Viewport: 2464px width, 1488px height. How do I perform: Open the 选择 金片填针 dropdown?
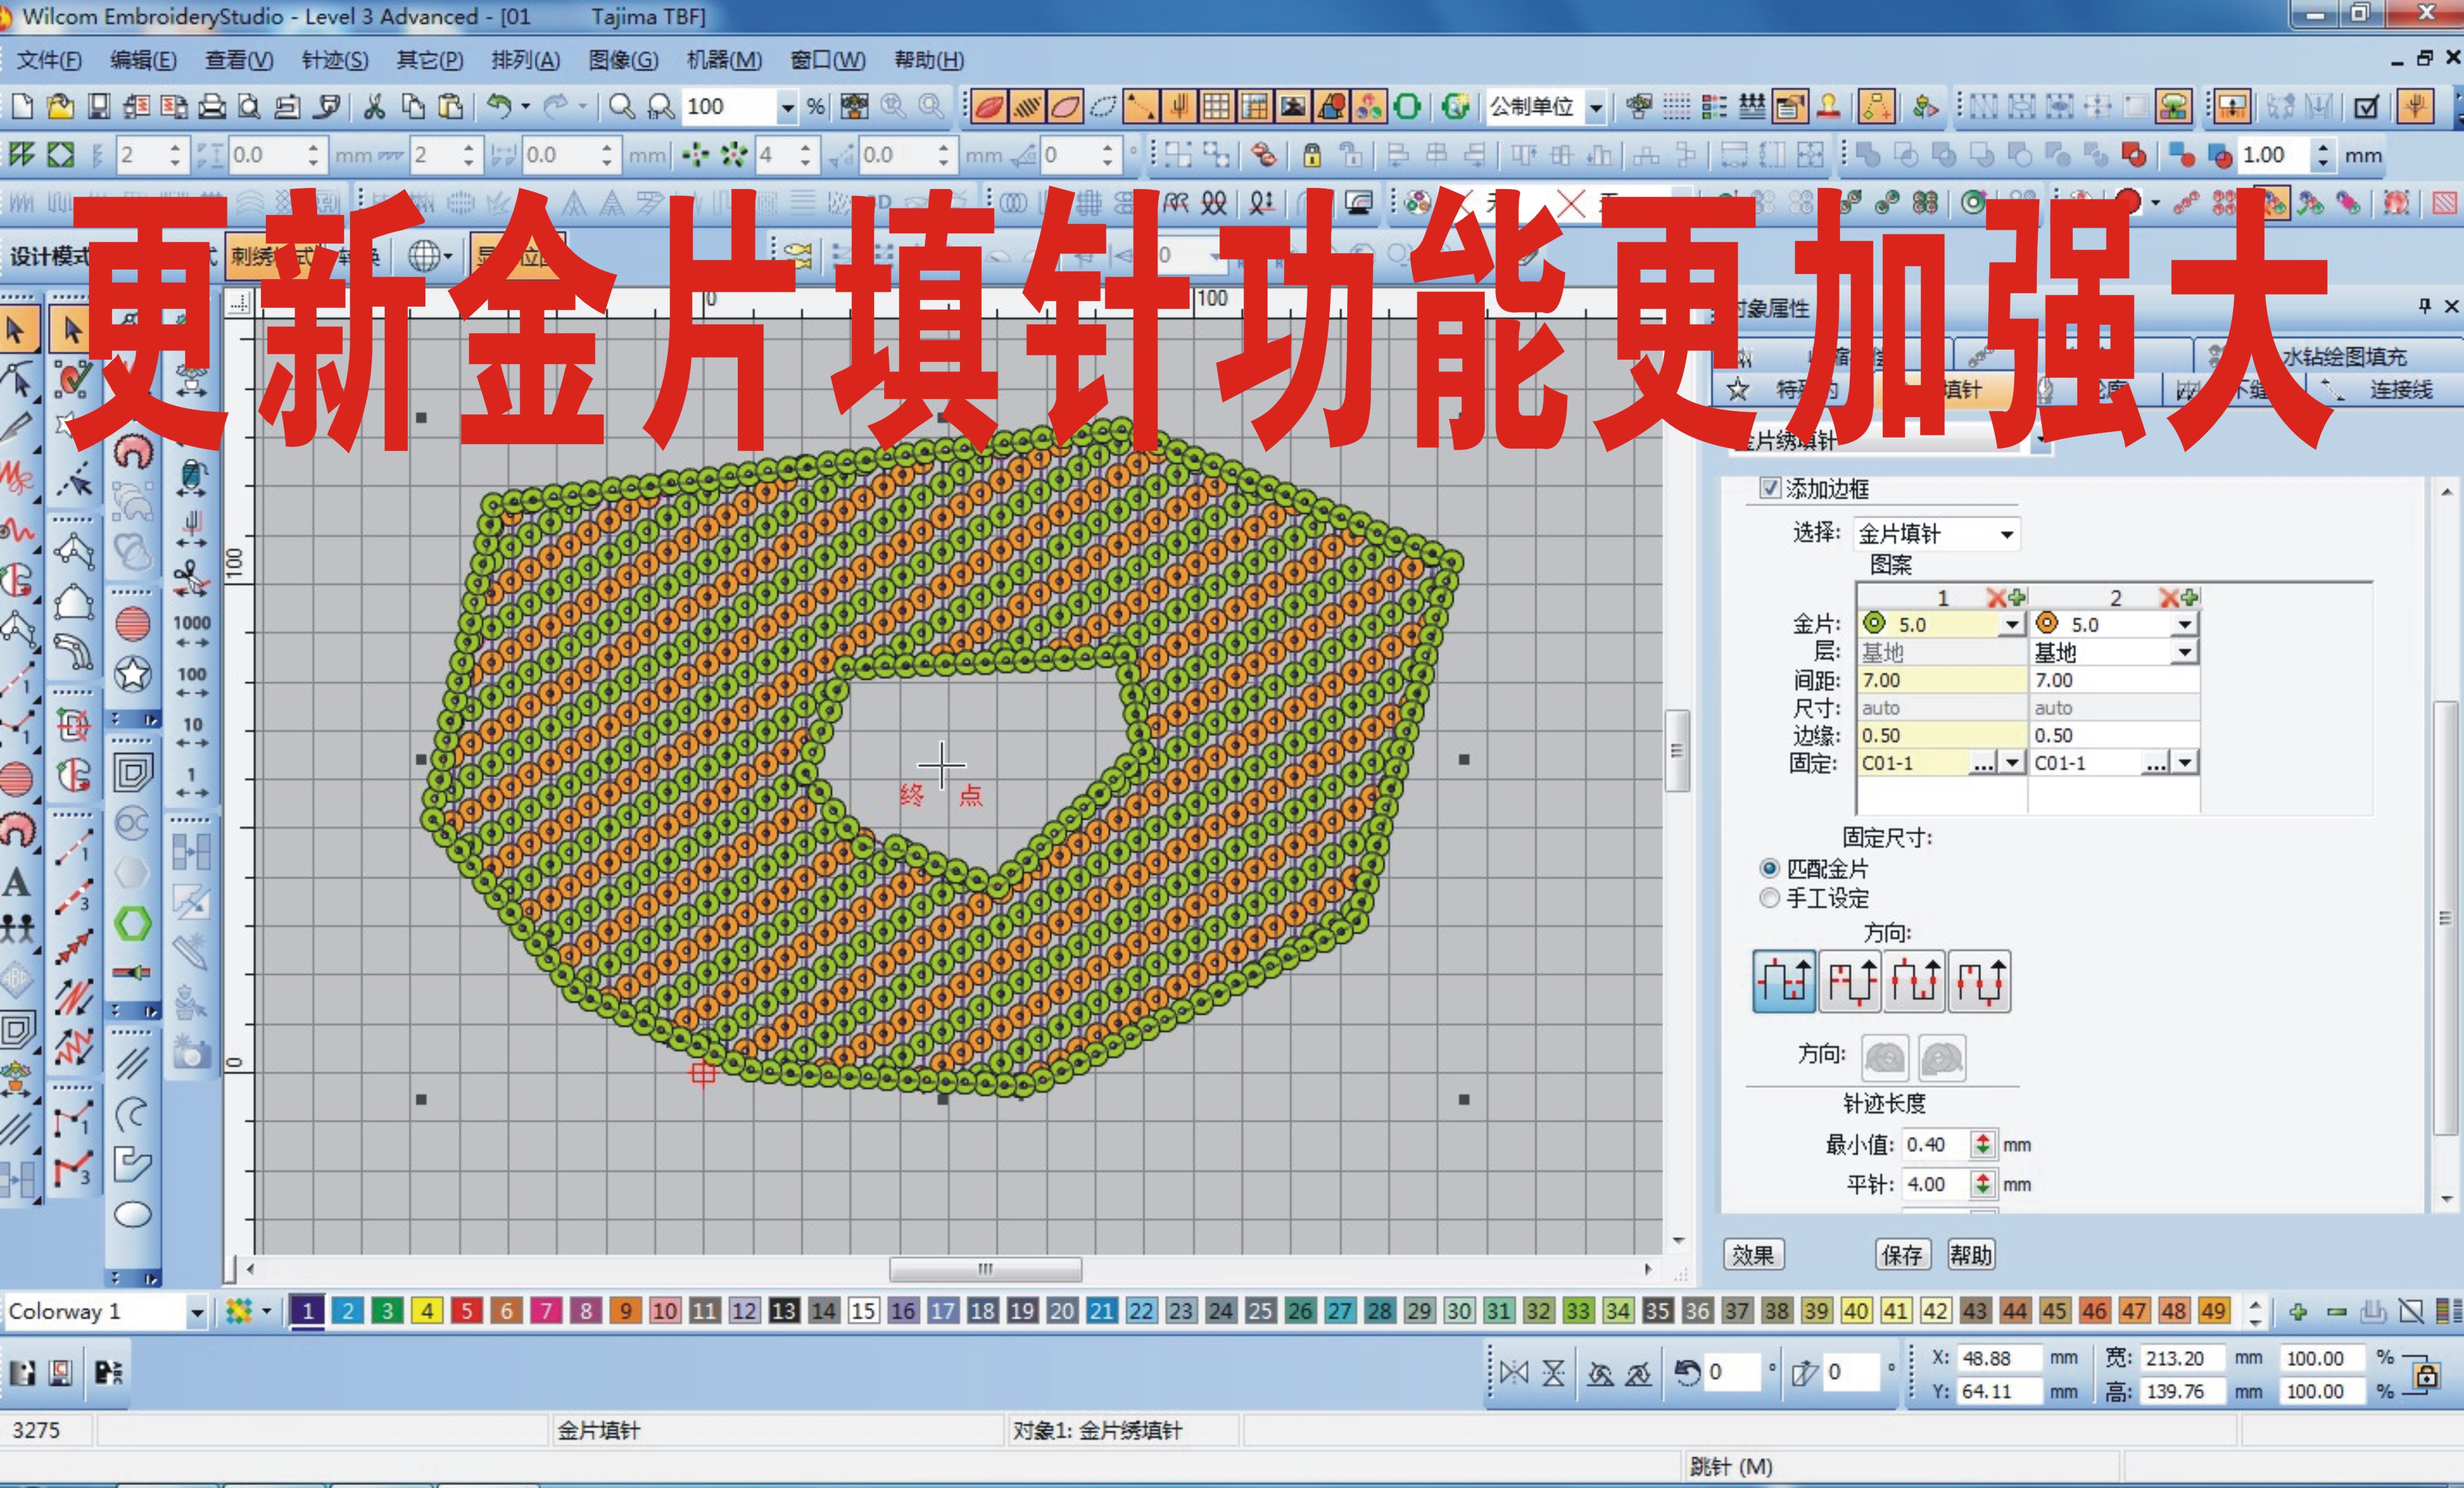[x=2006, y=534]
